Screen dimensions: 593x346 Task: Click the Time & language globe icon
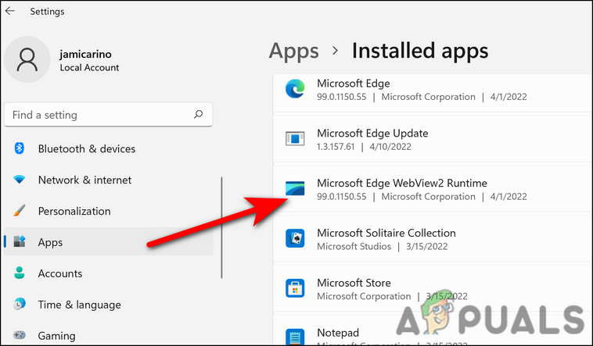20,304
